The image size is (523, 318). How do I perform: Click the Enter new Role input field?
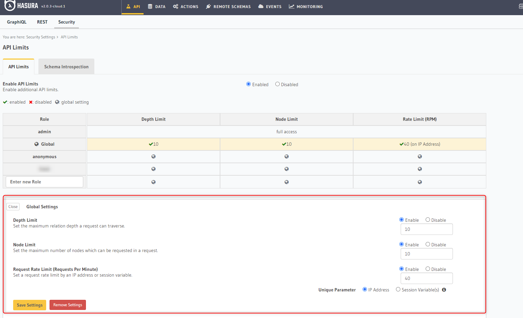(44, 181)
